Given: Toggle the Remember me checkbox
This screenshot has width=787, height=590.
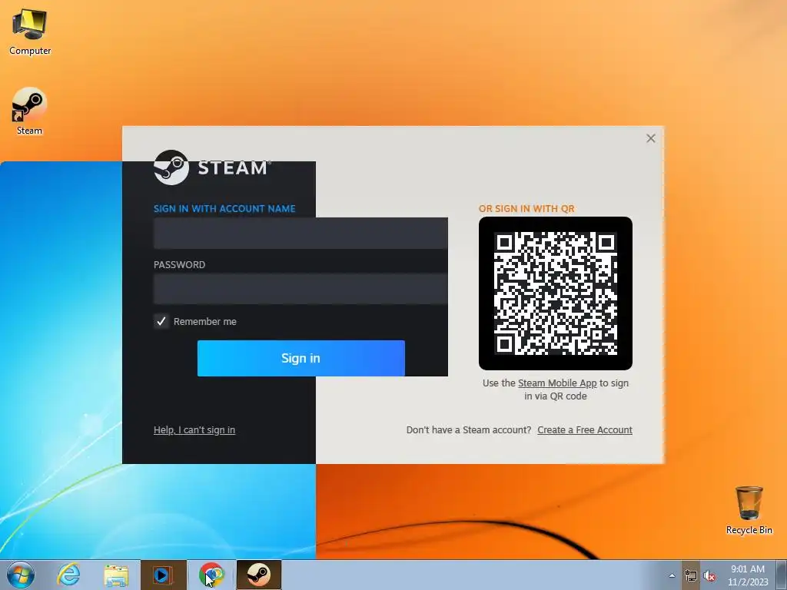Looking at the screenshot, I should coord(161,321).
